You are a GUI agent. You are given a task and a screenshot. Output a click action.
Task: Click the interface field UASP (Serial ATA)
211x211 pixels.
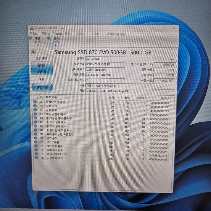[105, 70]
